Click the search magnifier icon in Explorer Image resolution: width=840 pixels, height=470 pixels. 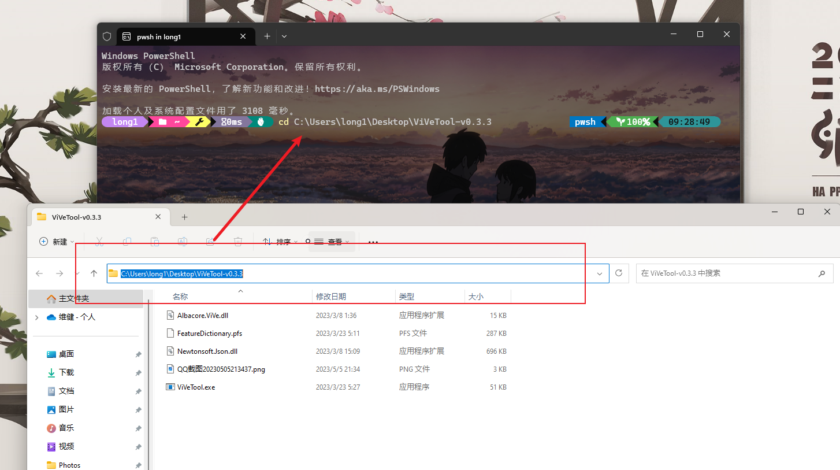coord(822,273)
